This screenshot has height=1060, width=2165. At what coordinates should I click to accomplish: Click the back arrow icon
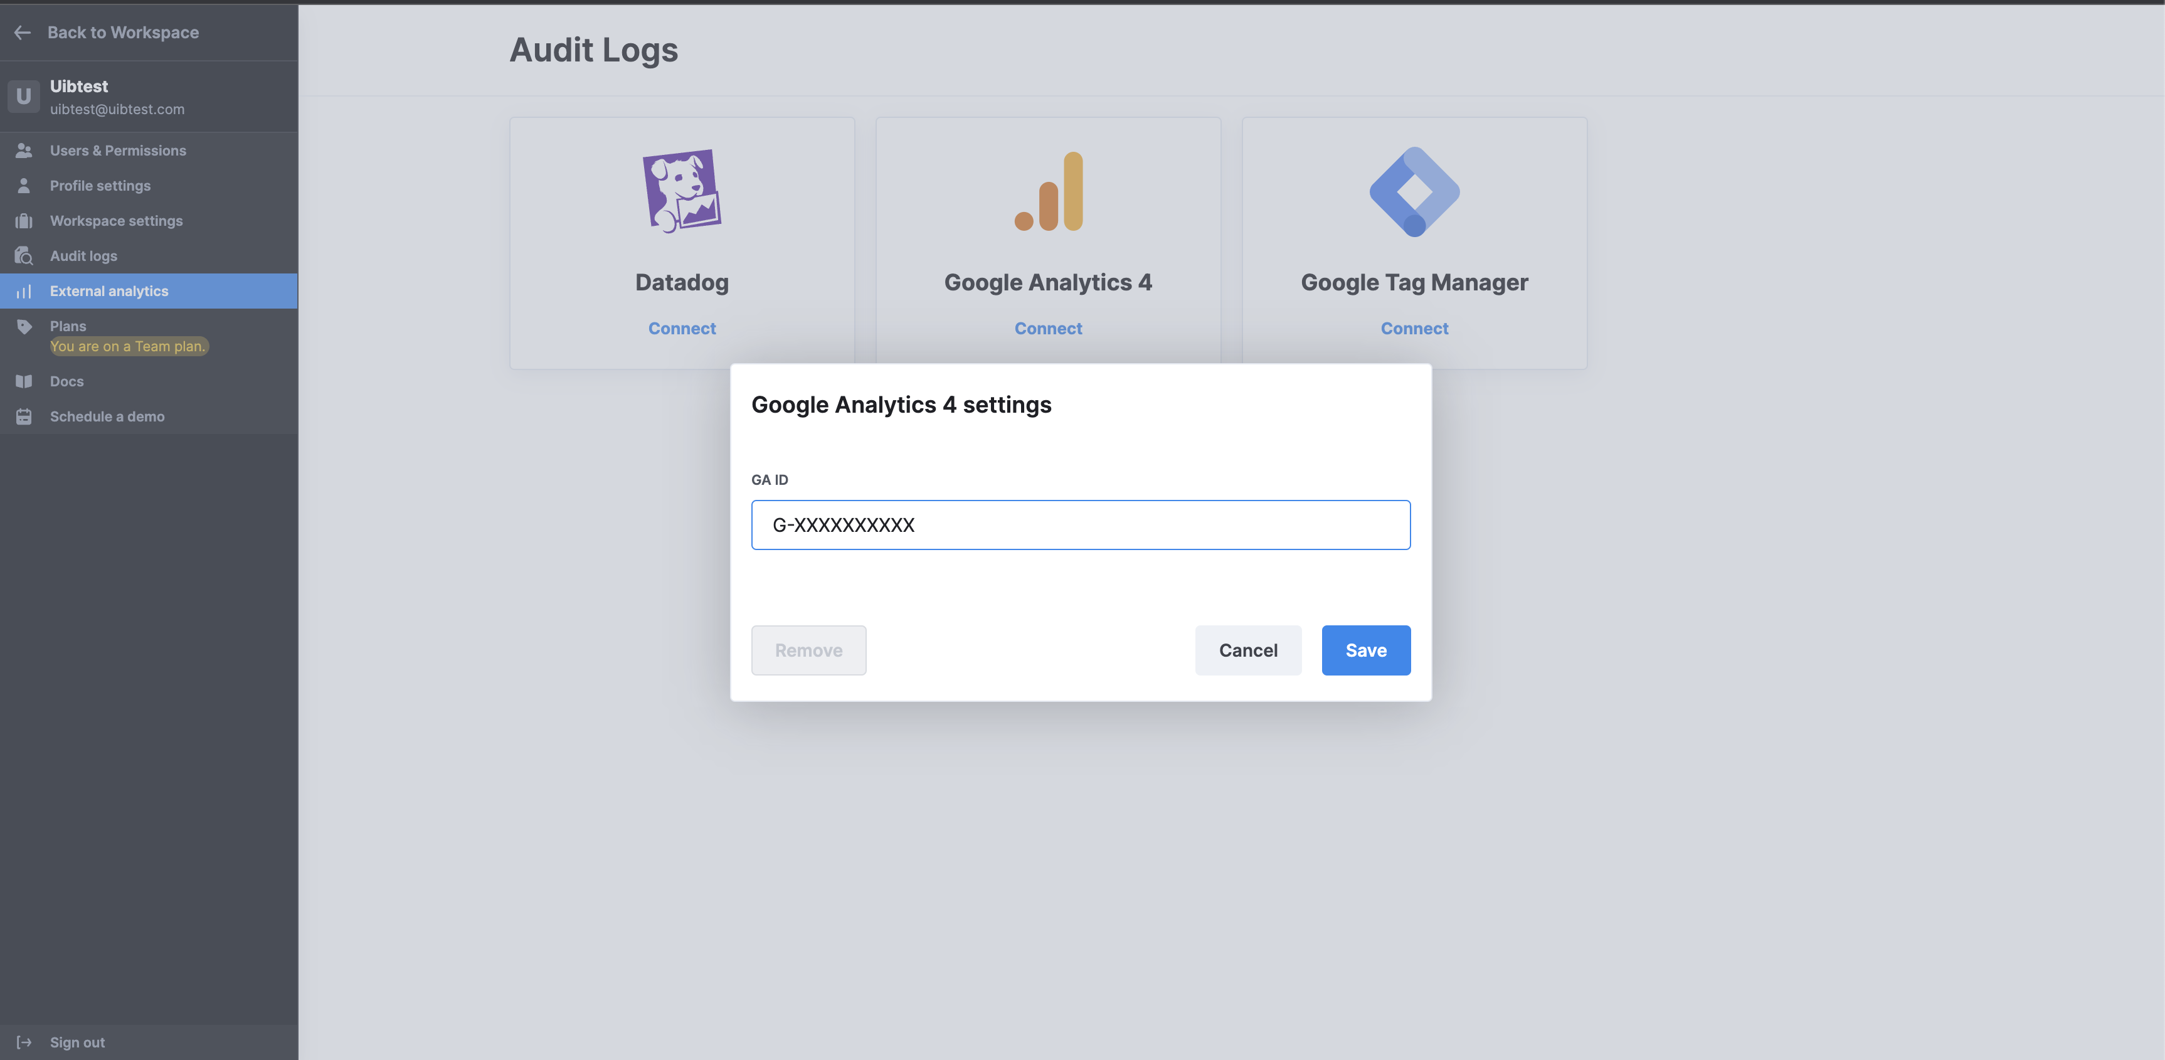coord(23,33)
